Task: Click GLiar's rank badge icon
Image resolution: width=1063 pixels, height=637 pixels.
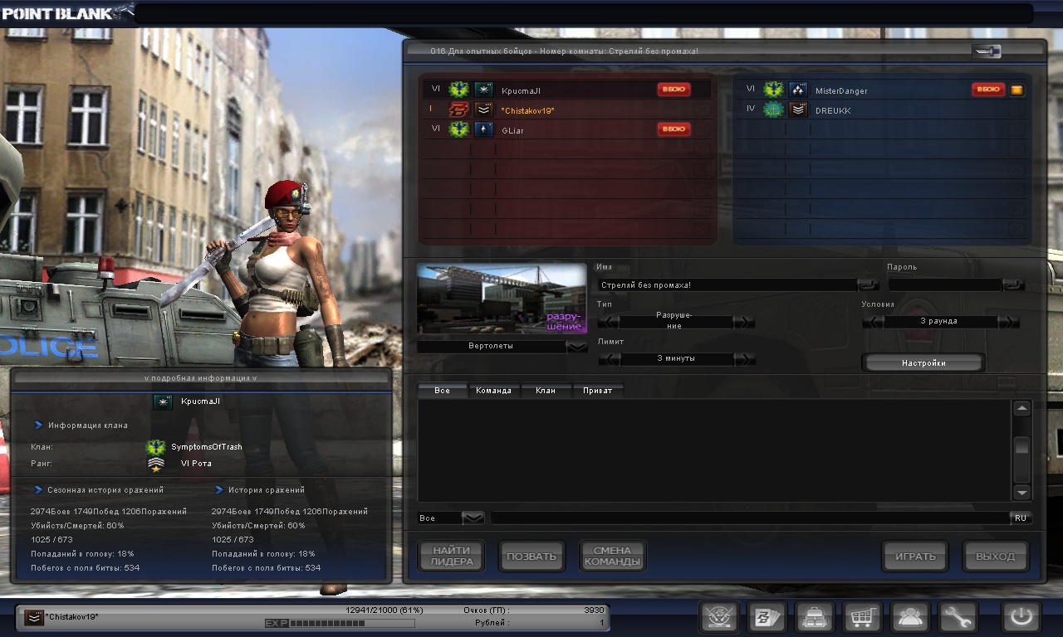Action: coord(484,129)
